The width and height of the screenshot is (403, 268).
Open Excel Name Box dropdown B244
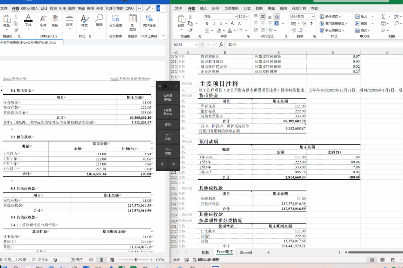(197, 45)
